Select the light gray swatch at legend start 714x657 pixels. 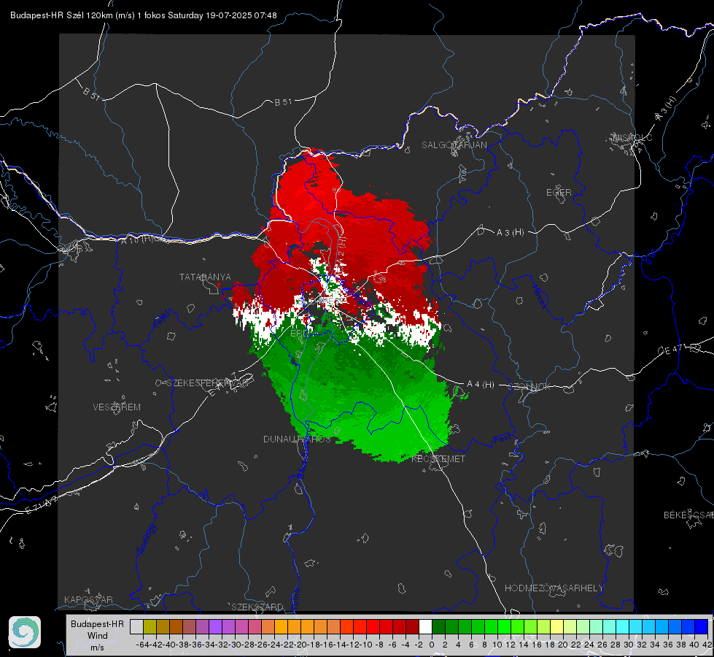[x=136, y=626]
